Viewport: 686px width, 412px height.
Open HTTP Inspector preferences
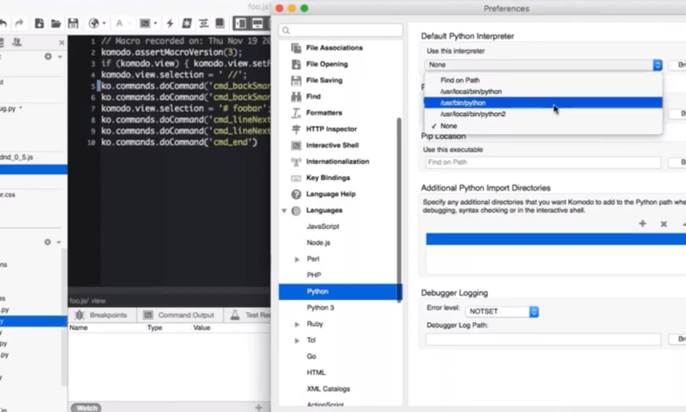[332, 129]
